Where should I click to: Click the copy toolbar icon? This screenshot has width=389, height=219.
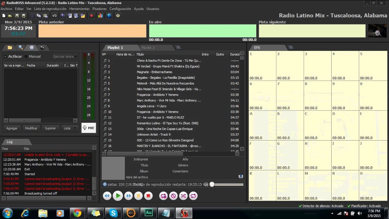click(x=39, y=16)
